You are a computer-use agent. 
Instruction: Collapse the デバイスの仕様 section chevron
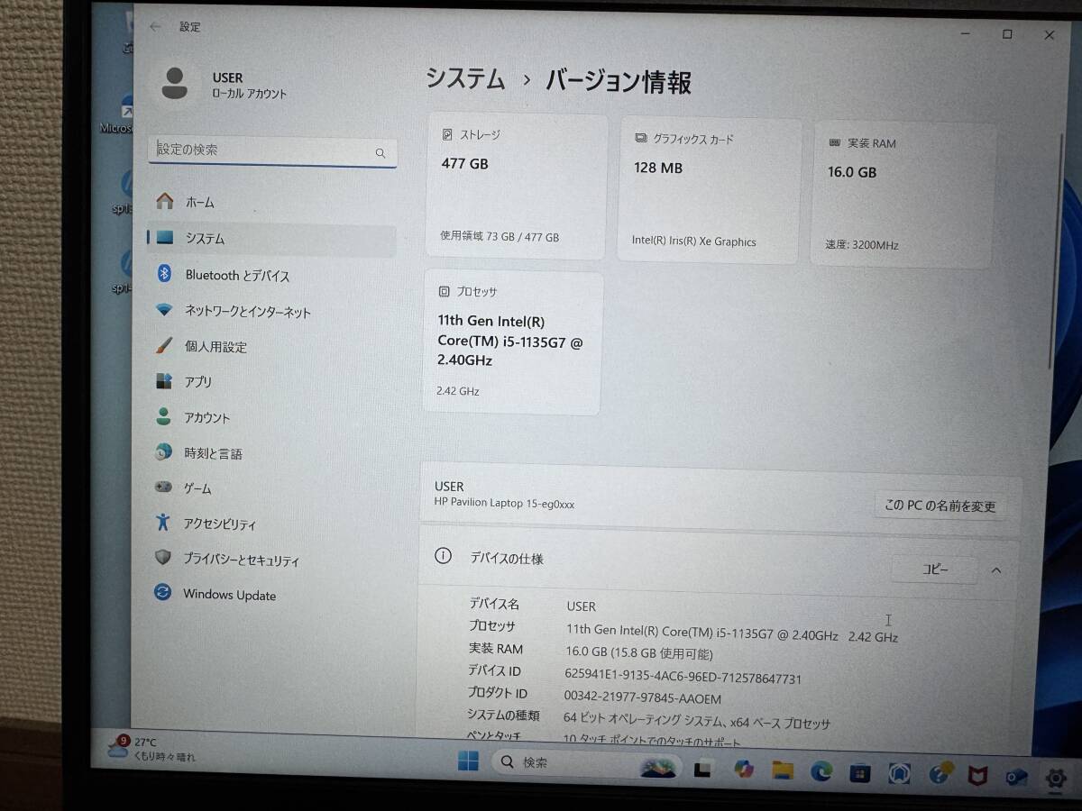tap(996, 570)
